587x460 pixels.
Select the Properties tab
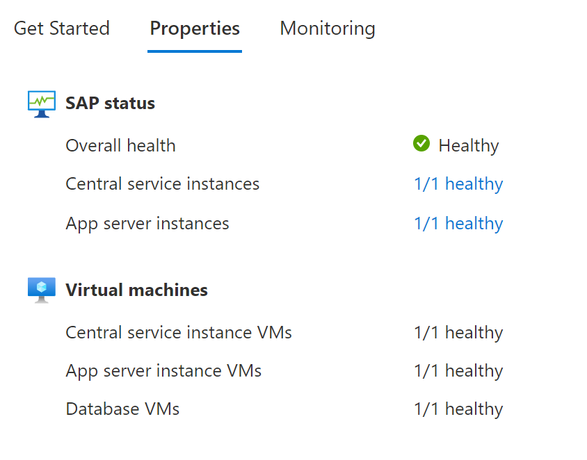(195, 28)
